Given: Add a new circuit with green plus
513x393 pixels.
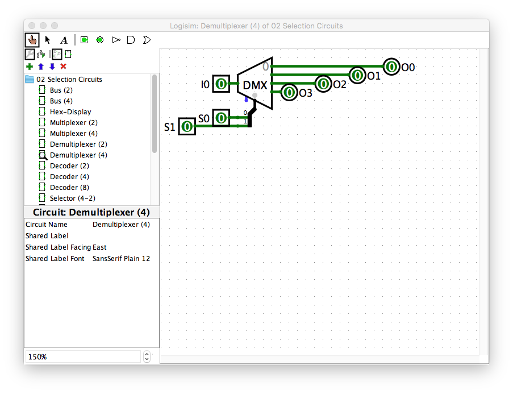Looking at the screenshot, I should [x=30, y=67].
